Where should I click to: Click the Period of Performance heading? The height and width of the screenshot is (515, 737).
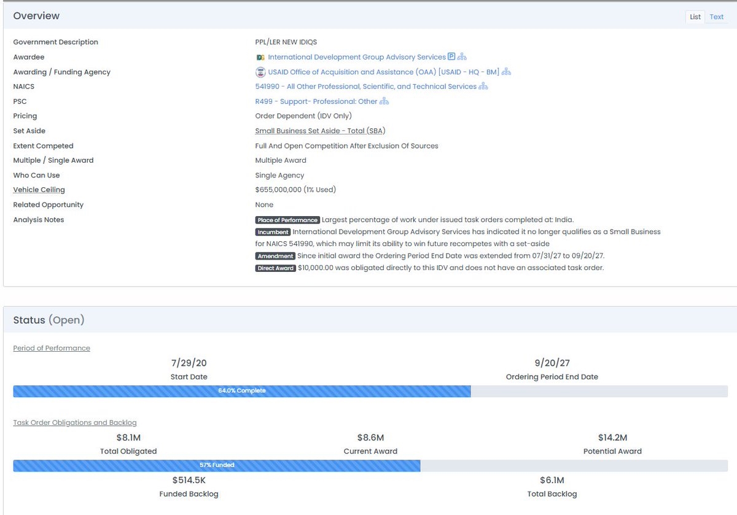(x=52, y=348)
